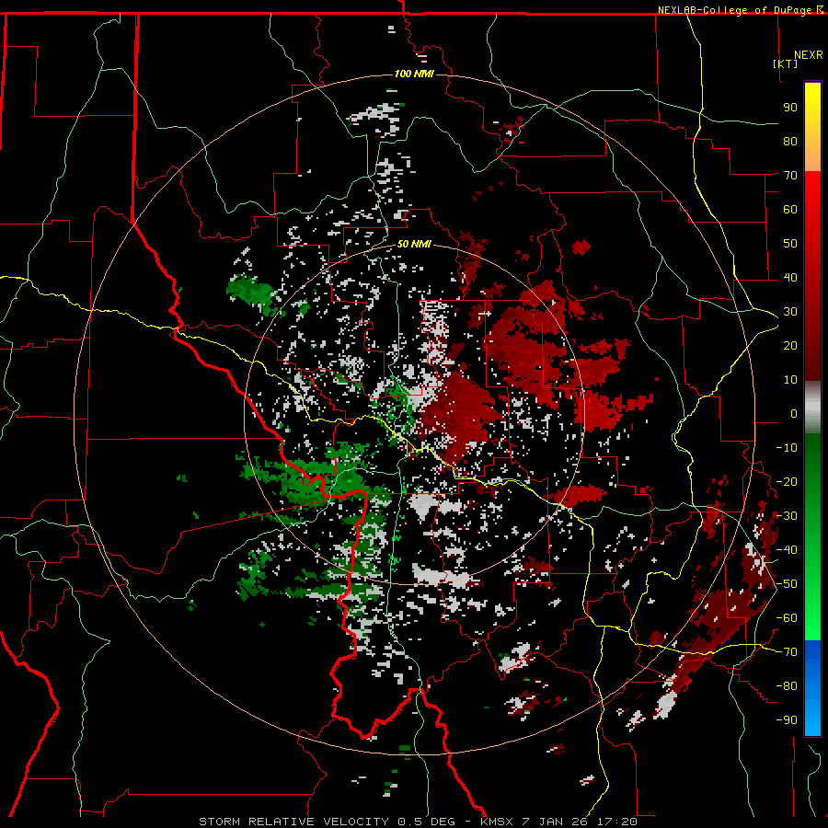Image resolution: width=828 pixels, height=828 pixels.
Task: Click the 10 value on the velocity scale
Action: tap(790, 380)
